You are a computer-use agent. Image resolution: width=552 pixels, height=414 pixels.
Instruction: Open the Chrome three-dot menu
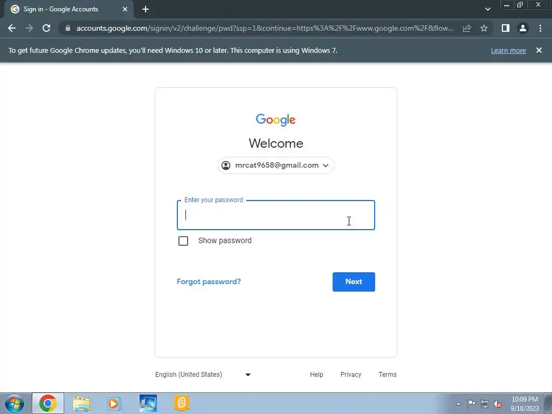pos(540,28)
